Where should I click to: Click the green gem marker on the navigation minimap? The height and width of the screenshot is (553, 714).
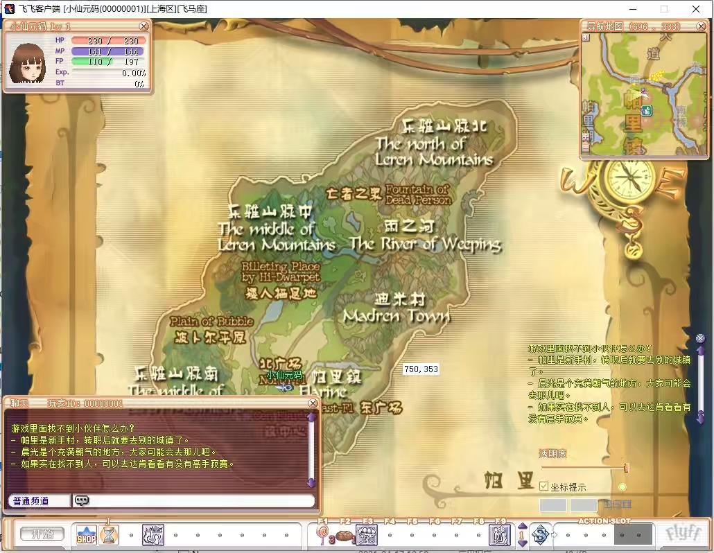coord(647,110)
